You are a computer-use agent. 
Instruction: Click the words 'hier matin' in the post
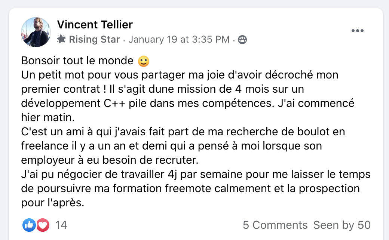click(x=48, y=117)
